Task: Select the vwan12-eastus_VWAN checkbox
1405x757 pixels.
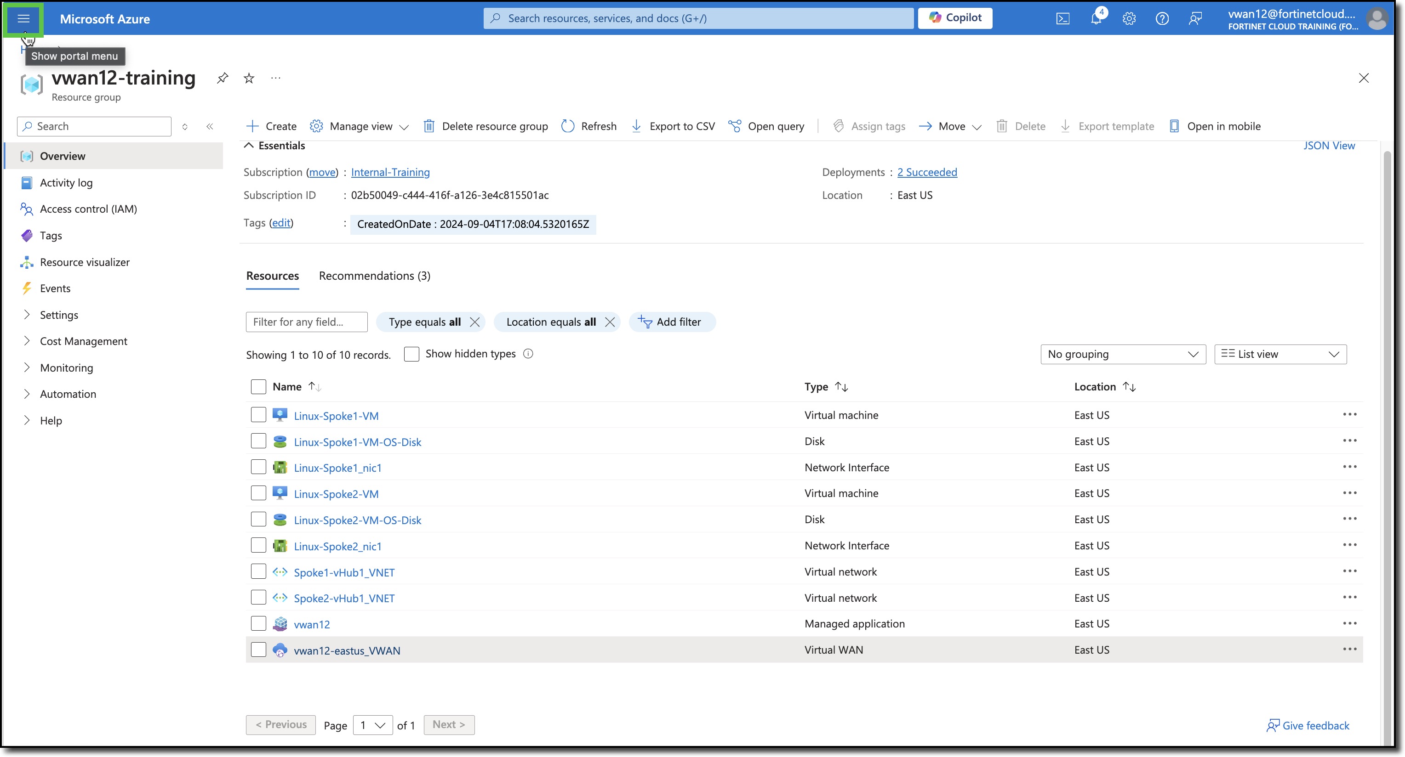Action: tap(258, 650)
